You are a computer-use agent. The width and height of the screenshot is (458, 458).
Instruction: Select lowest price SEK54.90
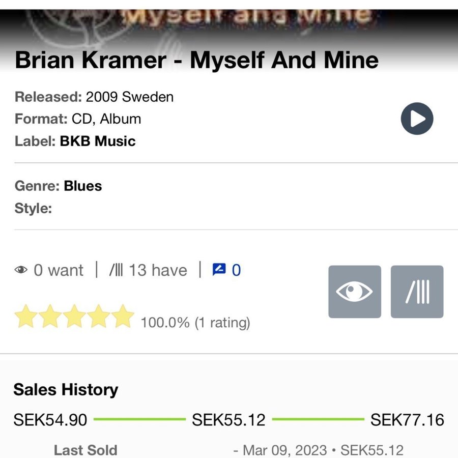point(50,420)
